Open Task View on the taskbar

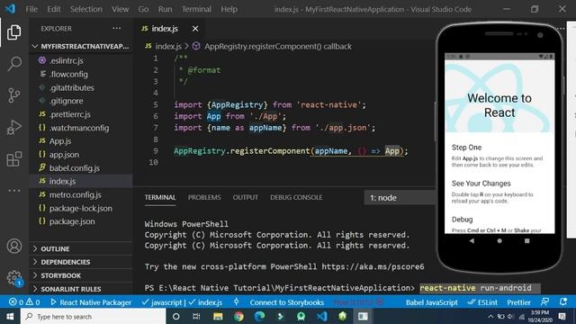tap(196, 316)
